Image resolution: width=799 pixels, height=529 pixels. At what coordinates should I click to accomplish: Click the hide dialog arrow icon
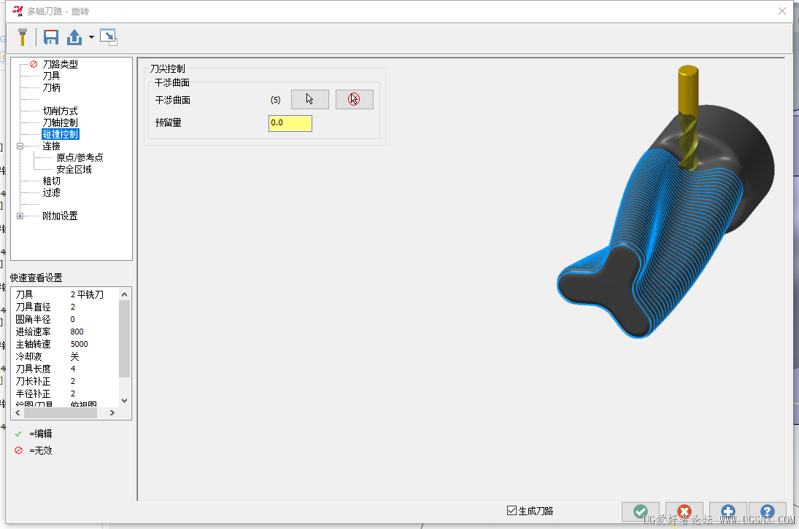coord(109,37)
